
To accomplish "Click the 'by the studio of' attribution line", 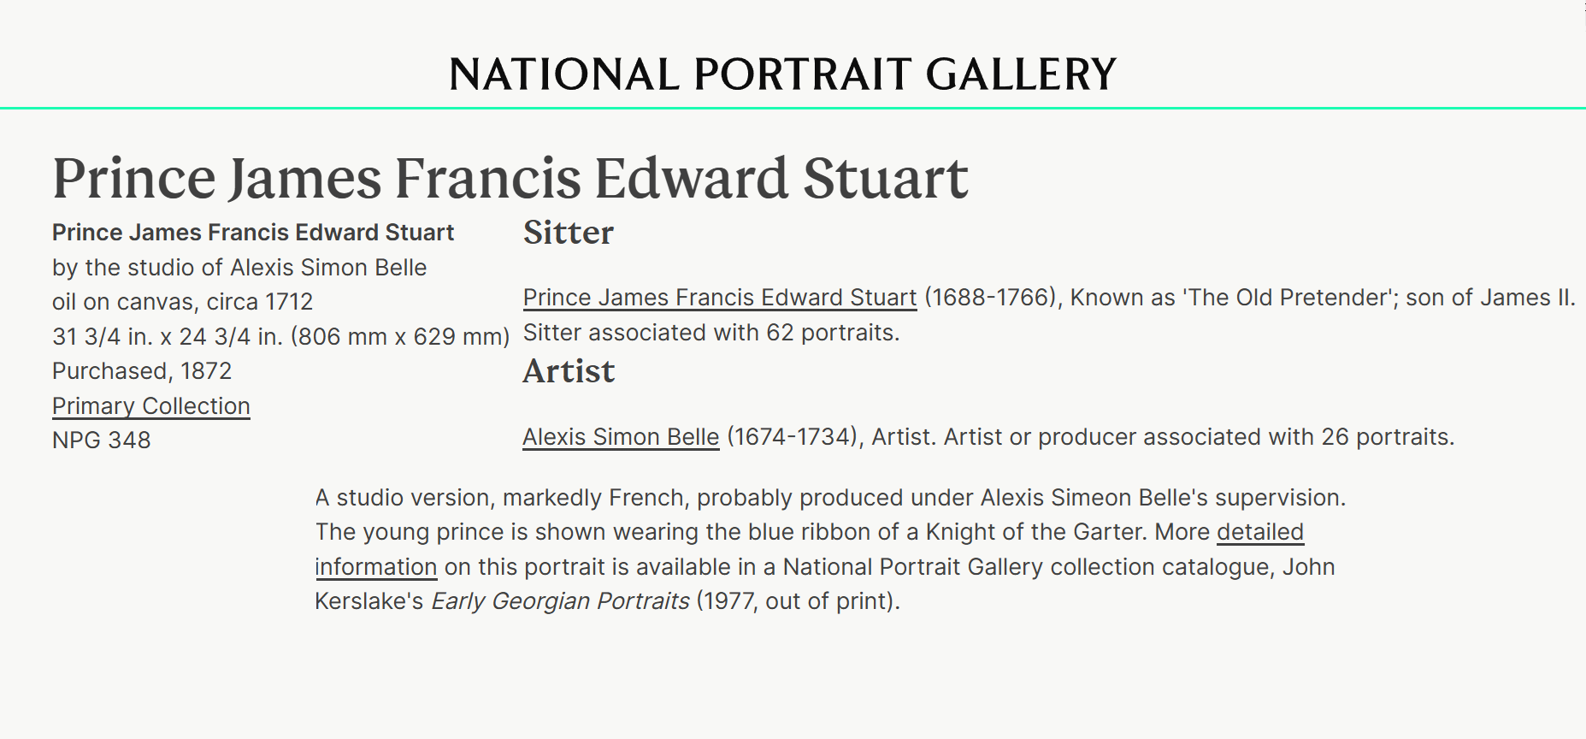I will click(x=239, y=268).
